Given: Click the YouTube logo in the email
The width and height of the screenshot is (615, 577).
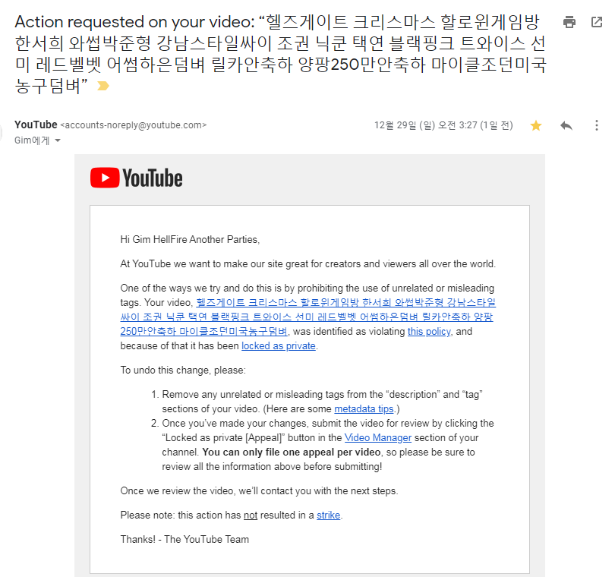Looking at the screenshot, I should pyautogui.click(x=137, y=178).
